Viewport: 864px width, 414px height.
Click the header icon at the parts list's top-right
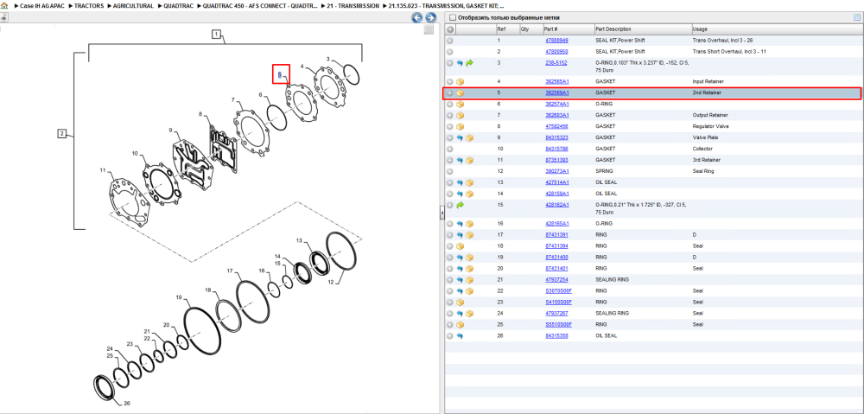coord(857,17)
